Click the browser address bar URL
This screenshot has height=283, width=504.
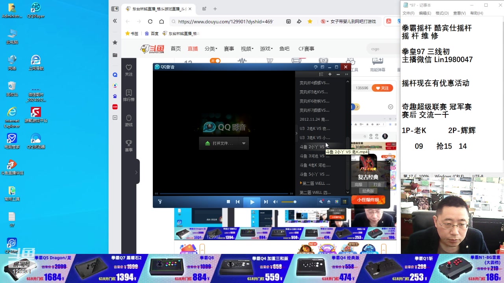pos(226,22)
